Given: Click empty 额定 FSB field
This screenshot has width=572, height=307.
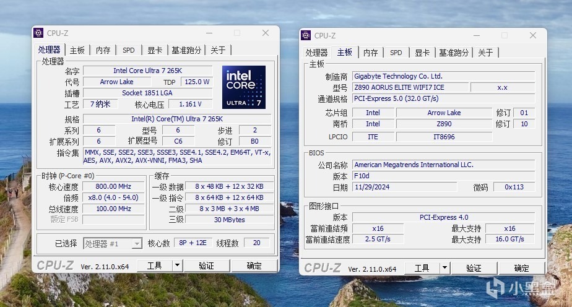Looking at the screenshot, I should tap(113, 220).
